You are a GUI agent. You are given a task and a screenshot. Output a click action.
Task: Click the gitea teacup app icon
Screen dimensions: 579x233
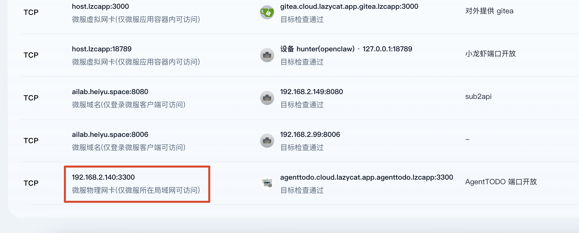coord(267,12)
